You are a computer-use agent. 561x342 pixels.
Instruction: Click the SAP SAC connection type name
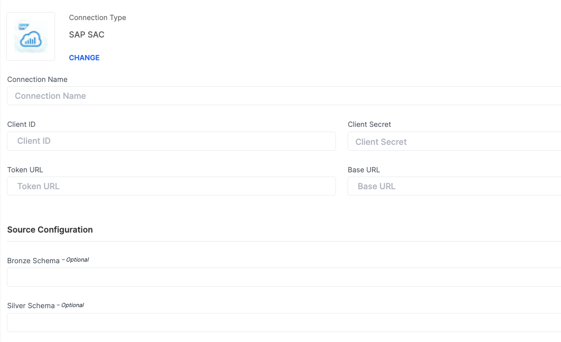[x=87, y=35]
